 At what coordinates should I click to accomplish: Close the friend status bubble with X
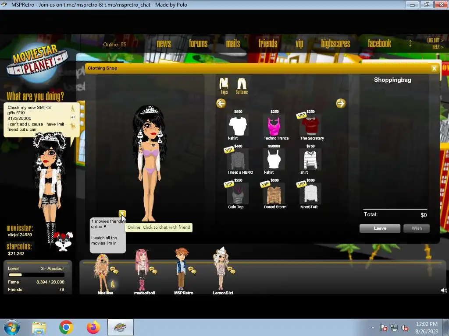pos(122,213)
